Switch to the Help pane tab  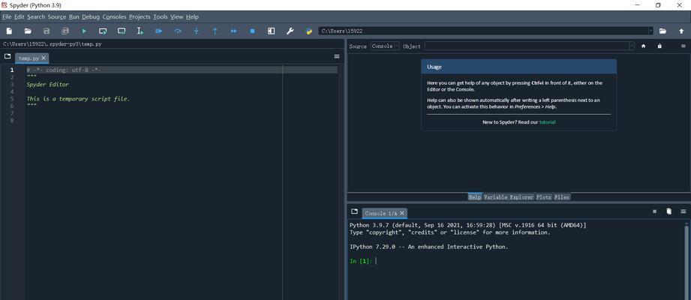point(475,197)
